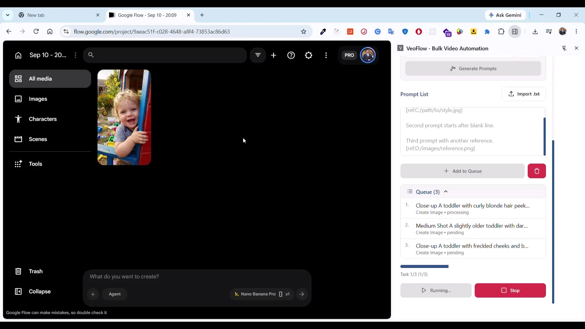Open the filter media icon
585x329 pixels.
(258, 55)
